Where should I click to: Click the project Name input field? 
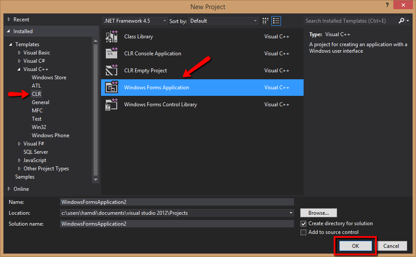[177, 202]
